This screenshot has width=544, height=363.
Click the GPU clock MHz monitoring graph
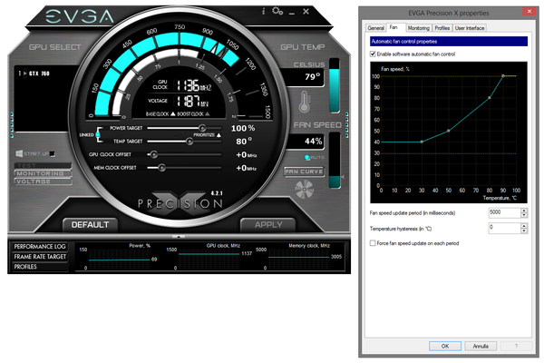[209, 259]
